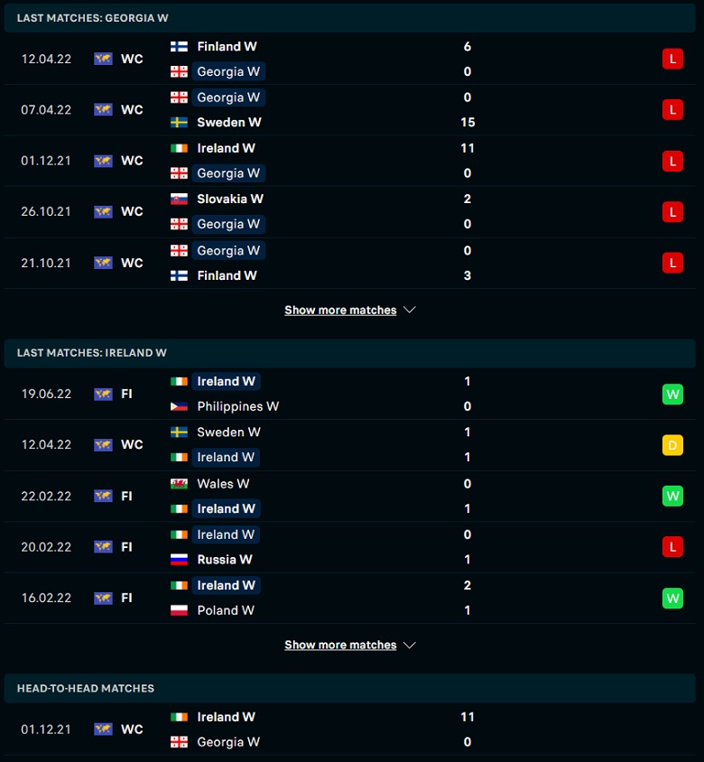Click the chevron arrow beside Georgia's Show more matches
This screenshot has height=762, width=704.
pos(410,310)
